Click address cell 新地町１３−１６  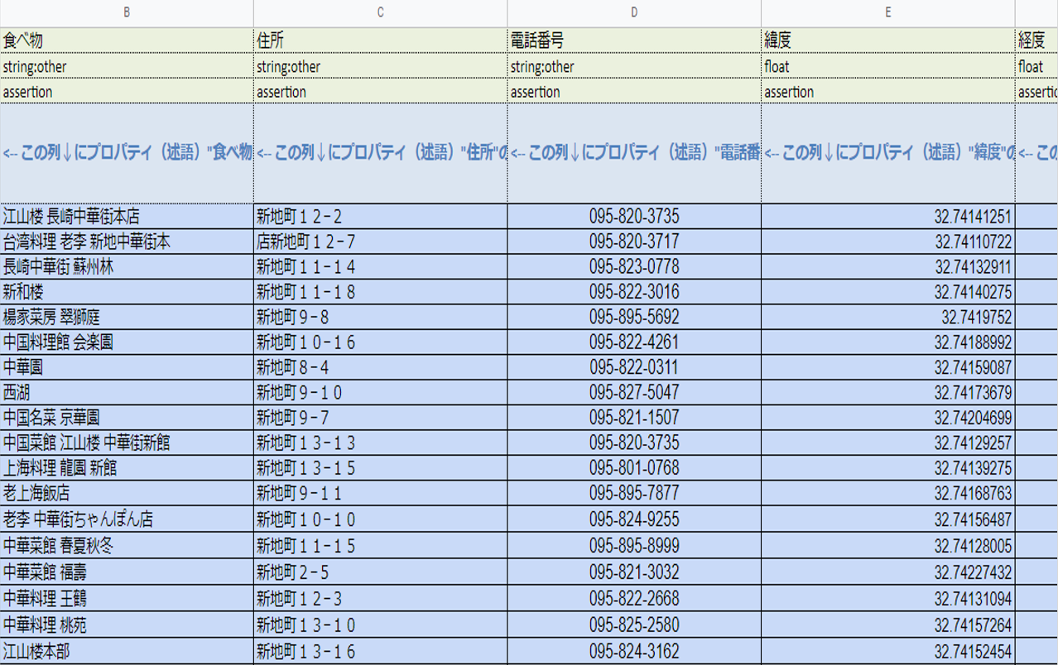tap(380, 651)
